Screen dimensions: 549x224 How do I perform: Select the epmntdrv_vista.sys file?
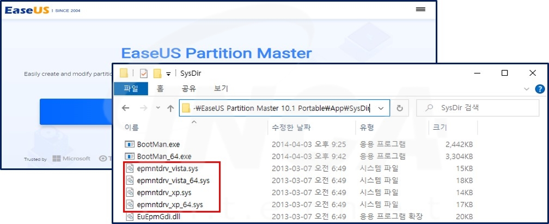(167, 168)
